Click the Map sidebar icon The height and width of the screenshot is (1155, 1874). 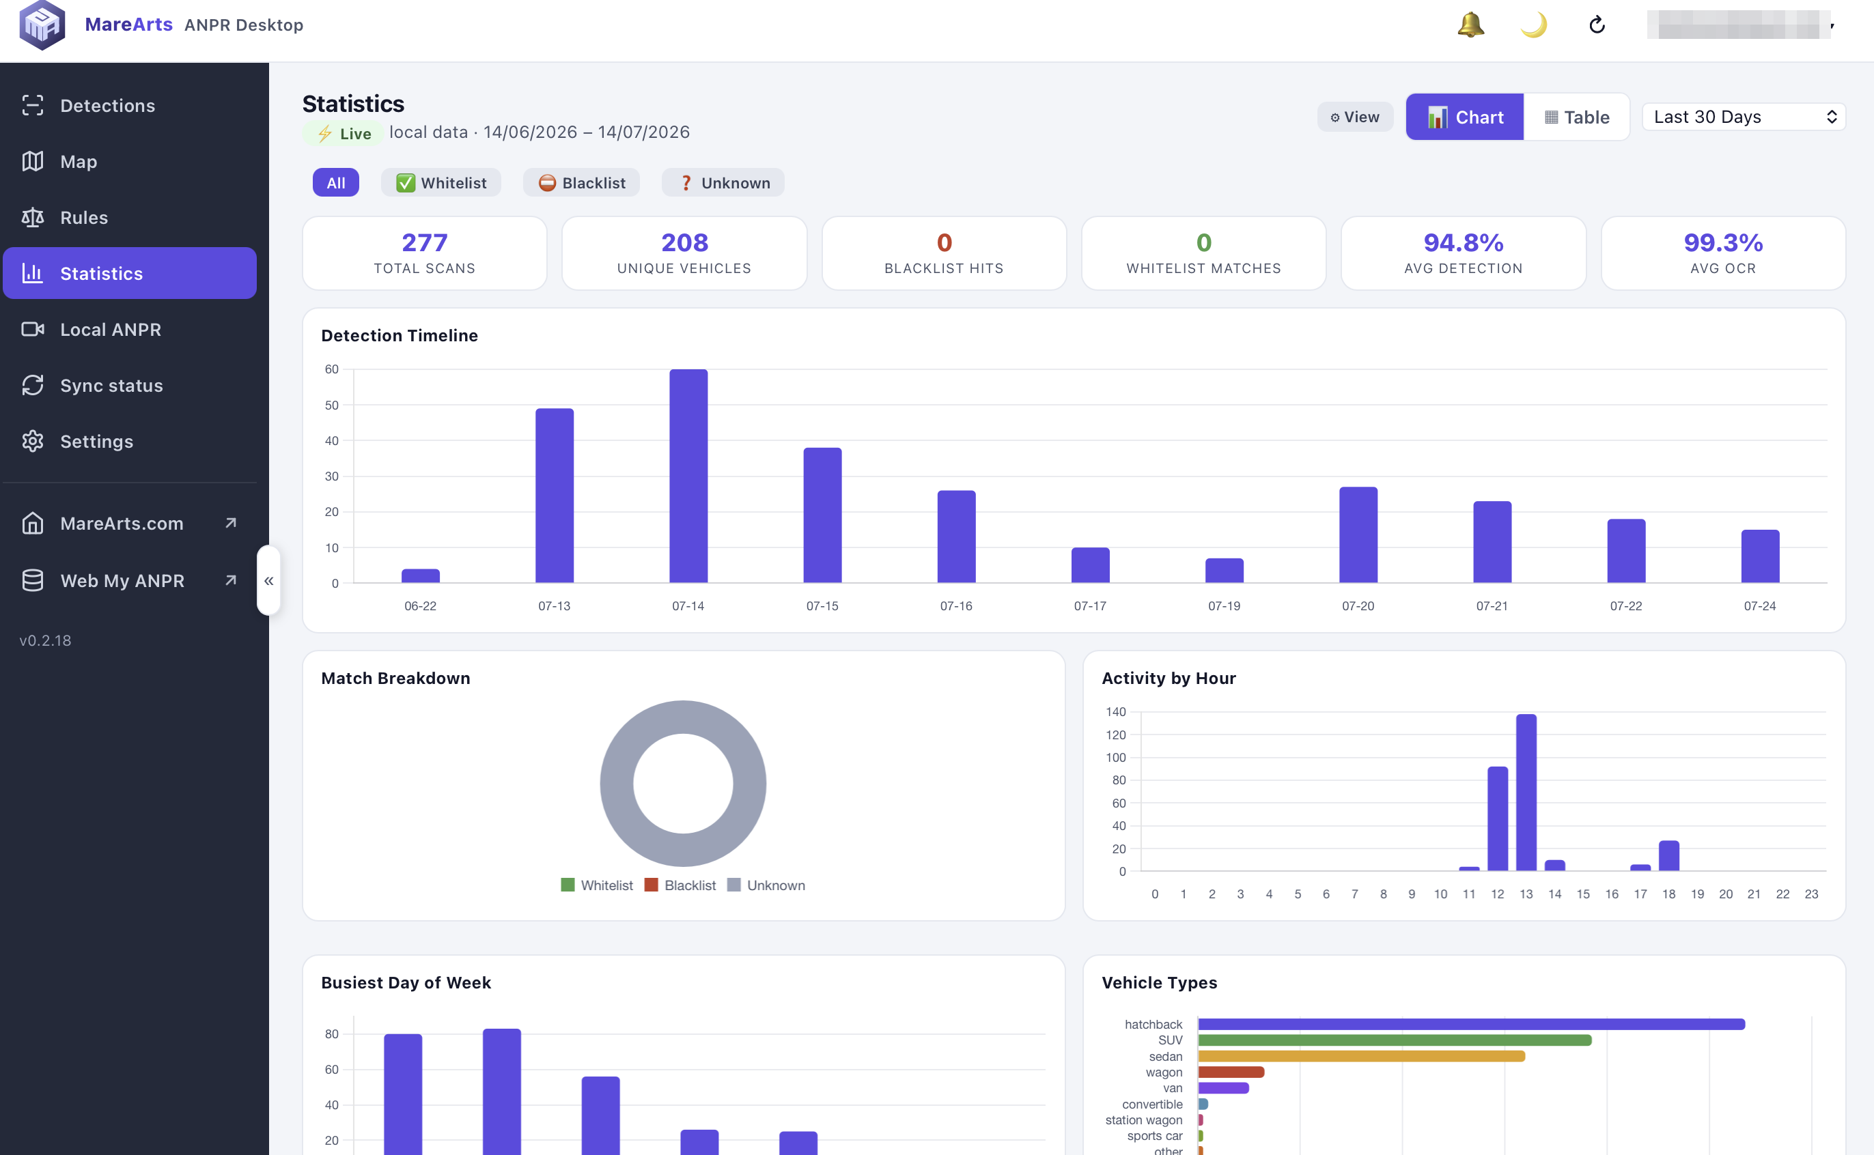coord(33,161)
